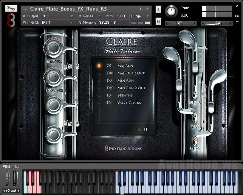243x195 pixels.
Task: Open the instrument name dropdown arrow
Action: coord(25,9)
